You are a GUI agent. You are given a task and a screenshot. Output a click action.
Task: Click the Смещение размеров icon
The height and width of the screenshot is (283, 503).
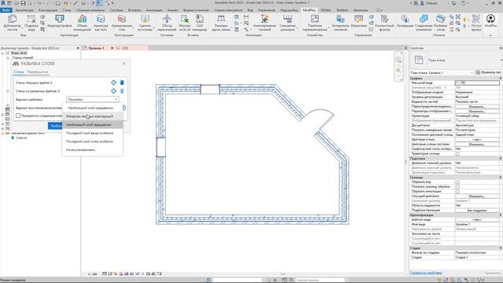click(x=288, y=19)
